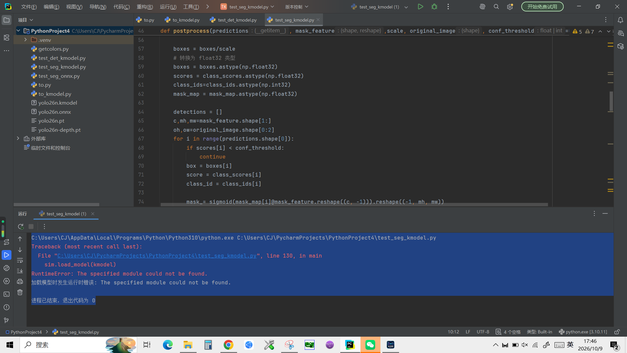Open Chrome from the Windows taskbar
The width and height of the screenshot is (627, 353).
click(x=228, y=345)
